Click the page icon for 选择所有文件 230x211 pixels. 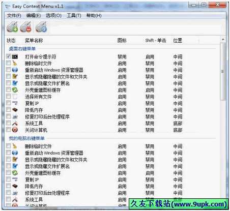15,97
